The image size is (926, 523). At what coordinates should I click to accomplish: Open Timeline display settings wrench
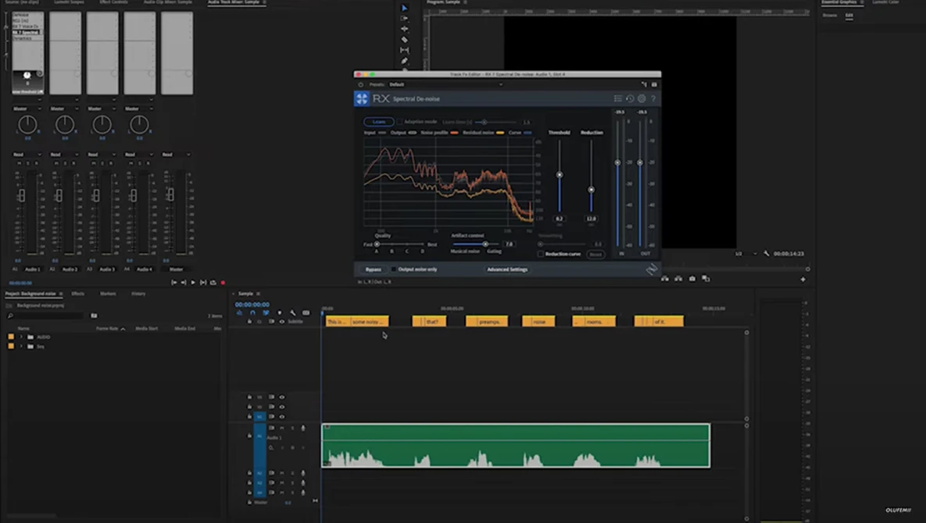click(293, 312)
